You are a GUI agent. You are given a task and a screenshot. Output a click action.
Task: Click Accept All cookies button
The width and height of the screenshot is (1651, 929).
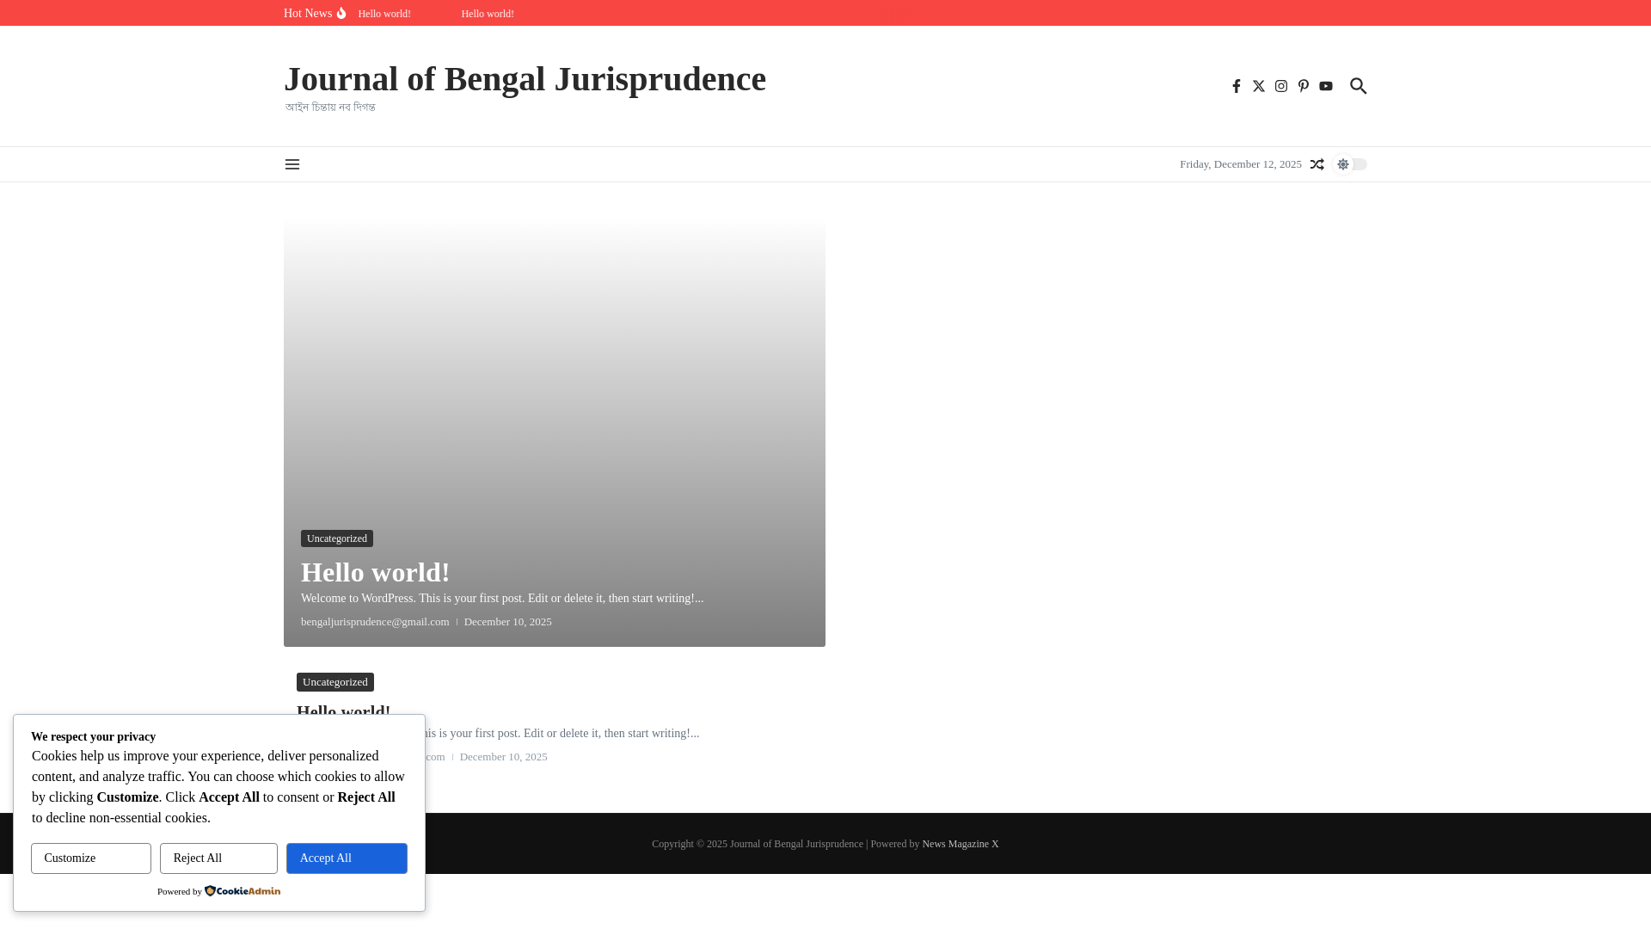point(347,858)
